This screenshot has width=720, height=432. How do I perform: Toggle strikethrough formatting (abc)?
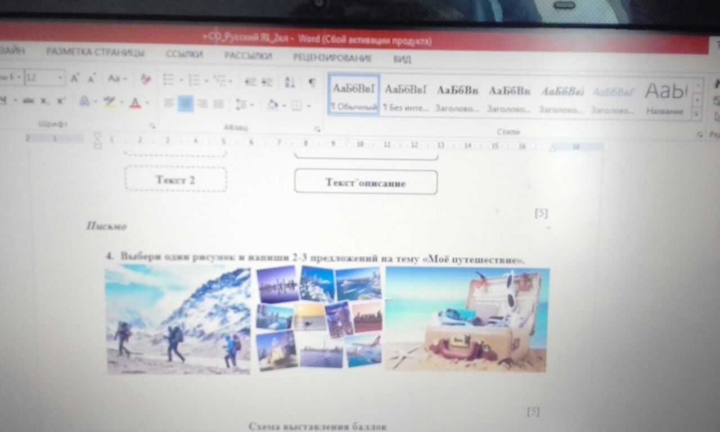click(x=28, y=101)
